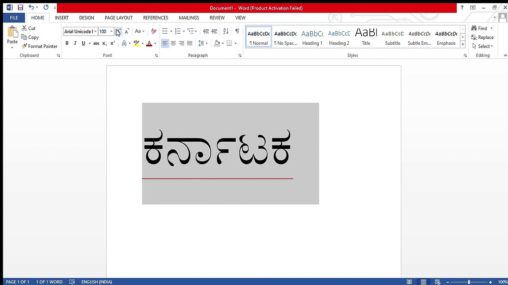Screen dimensions: 508x285
Task: Click the Kannada text in the document
Action: point(217,147)
